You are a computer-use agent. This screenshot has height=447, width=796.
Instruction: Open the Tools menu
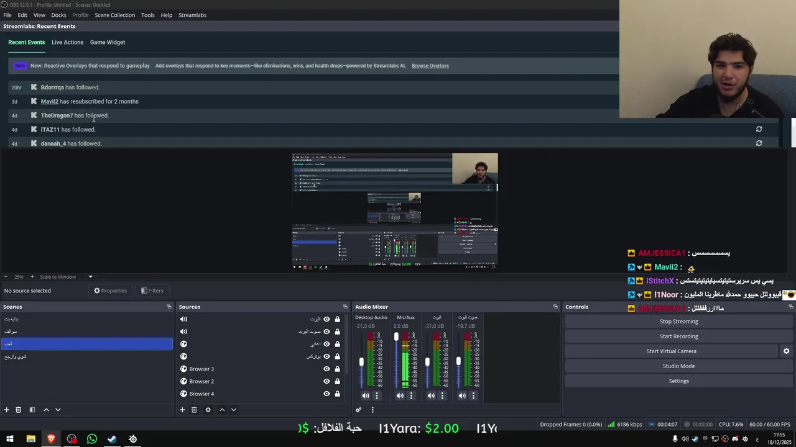click(x=148, y=15)
